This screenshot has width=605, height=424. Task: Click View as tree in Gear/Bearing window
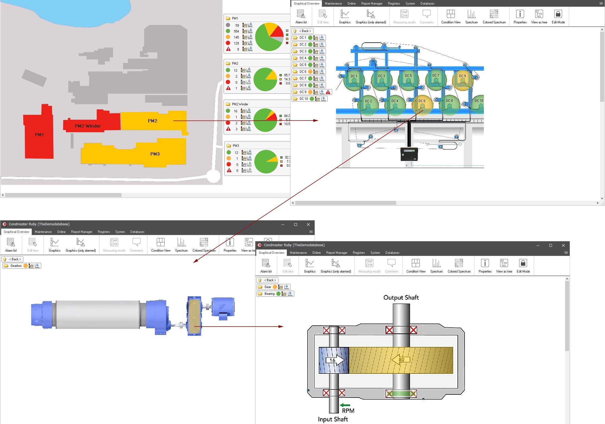pos(504,266)
